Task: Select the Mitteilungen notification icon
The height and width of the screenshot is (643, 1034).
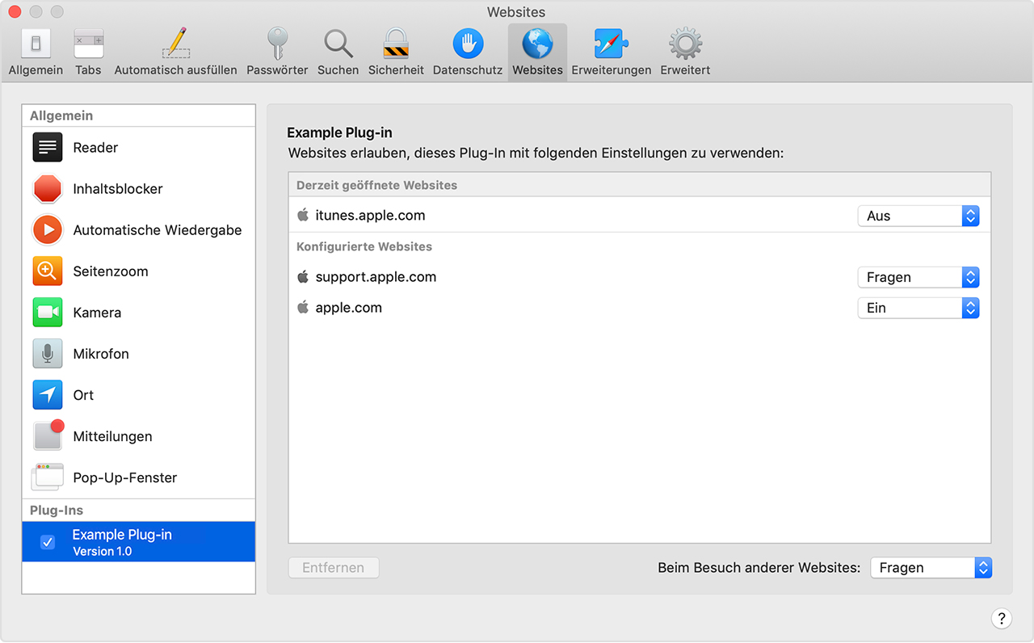Action: click(x=48, y=435)
